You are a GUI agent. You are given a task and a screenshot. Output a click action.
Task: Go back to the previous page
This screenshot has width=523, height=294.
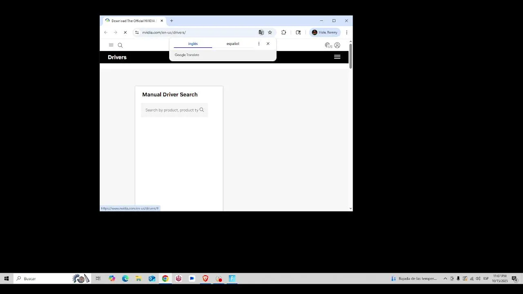(x=106, y=32)
